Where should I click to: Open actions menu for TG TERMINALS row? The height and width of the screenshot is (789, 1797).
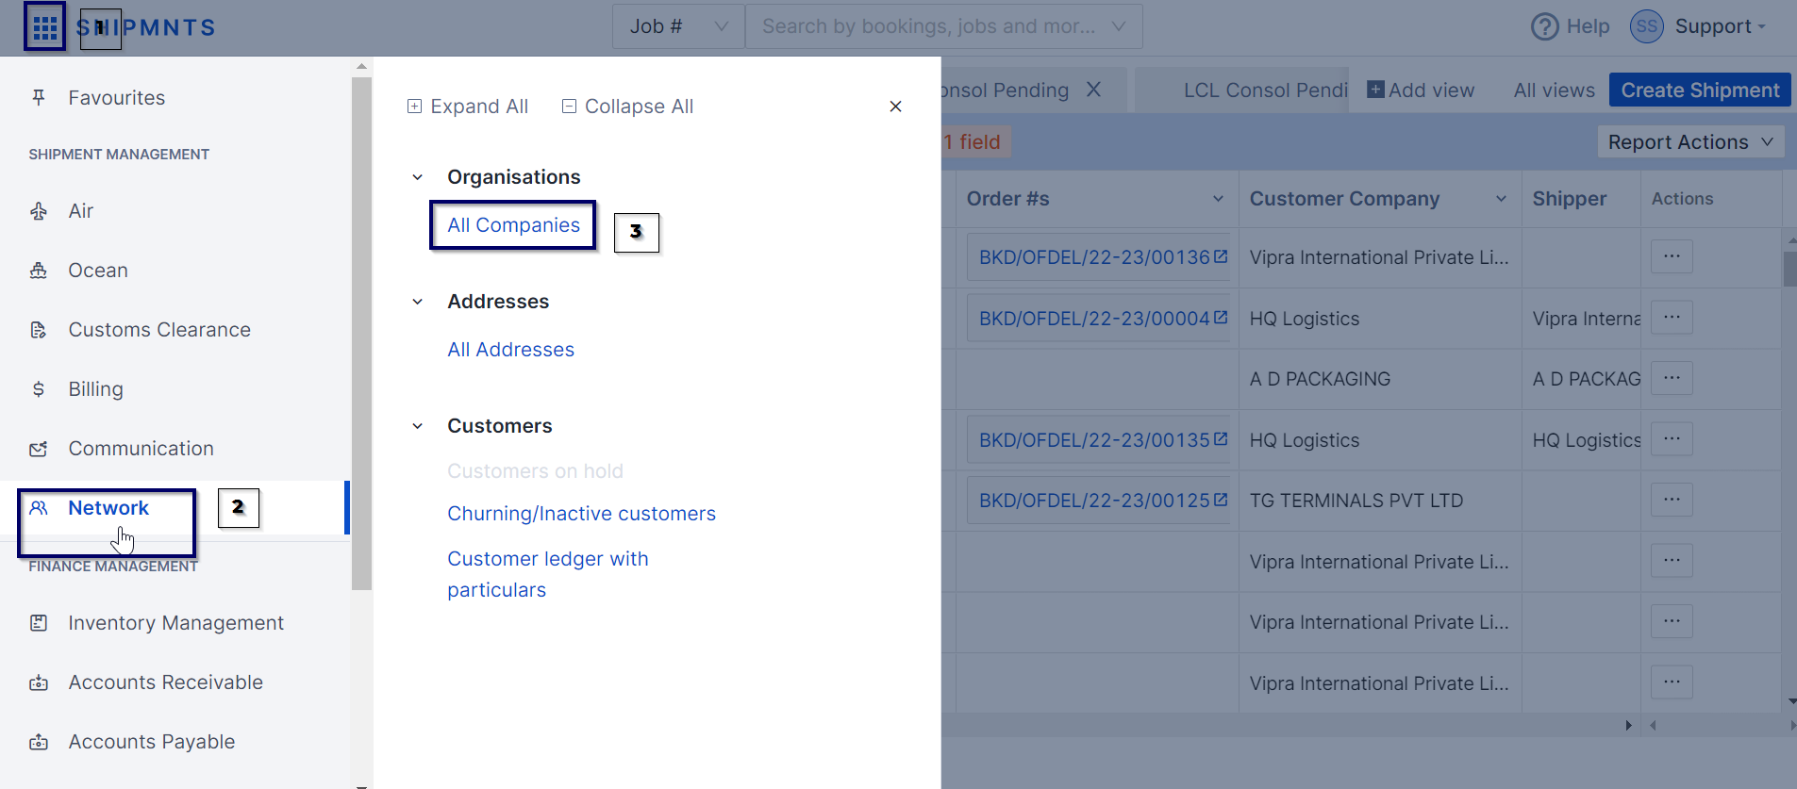1672,500
